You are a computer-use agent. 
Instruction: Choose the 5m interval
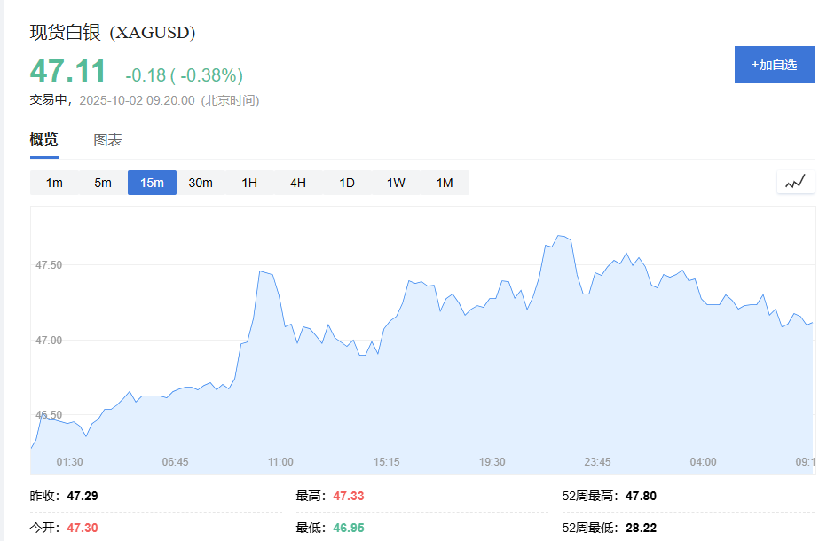(103, 183)
